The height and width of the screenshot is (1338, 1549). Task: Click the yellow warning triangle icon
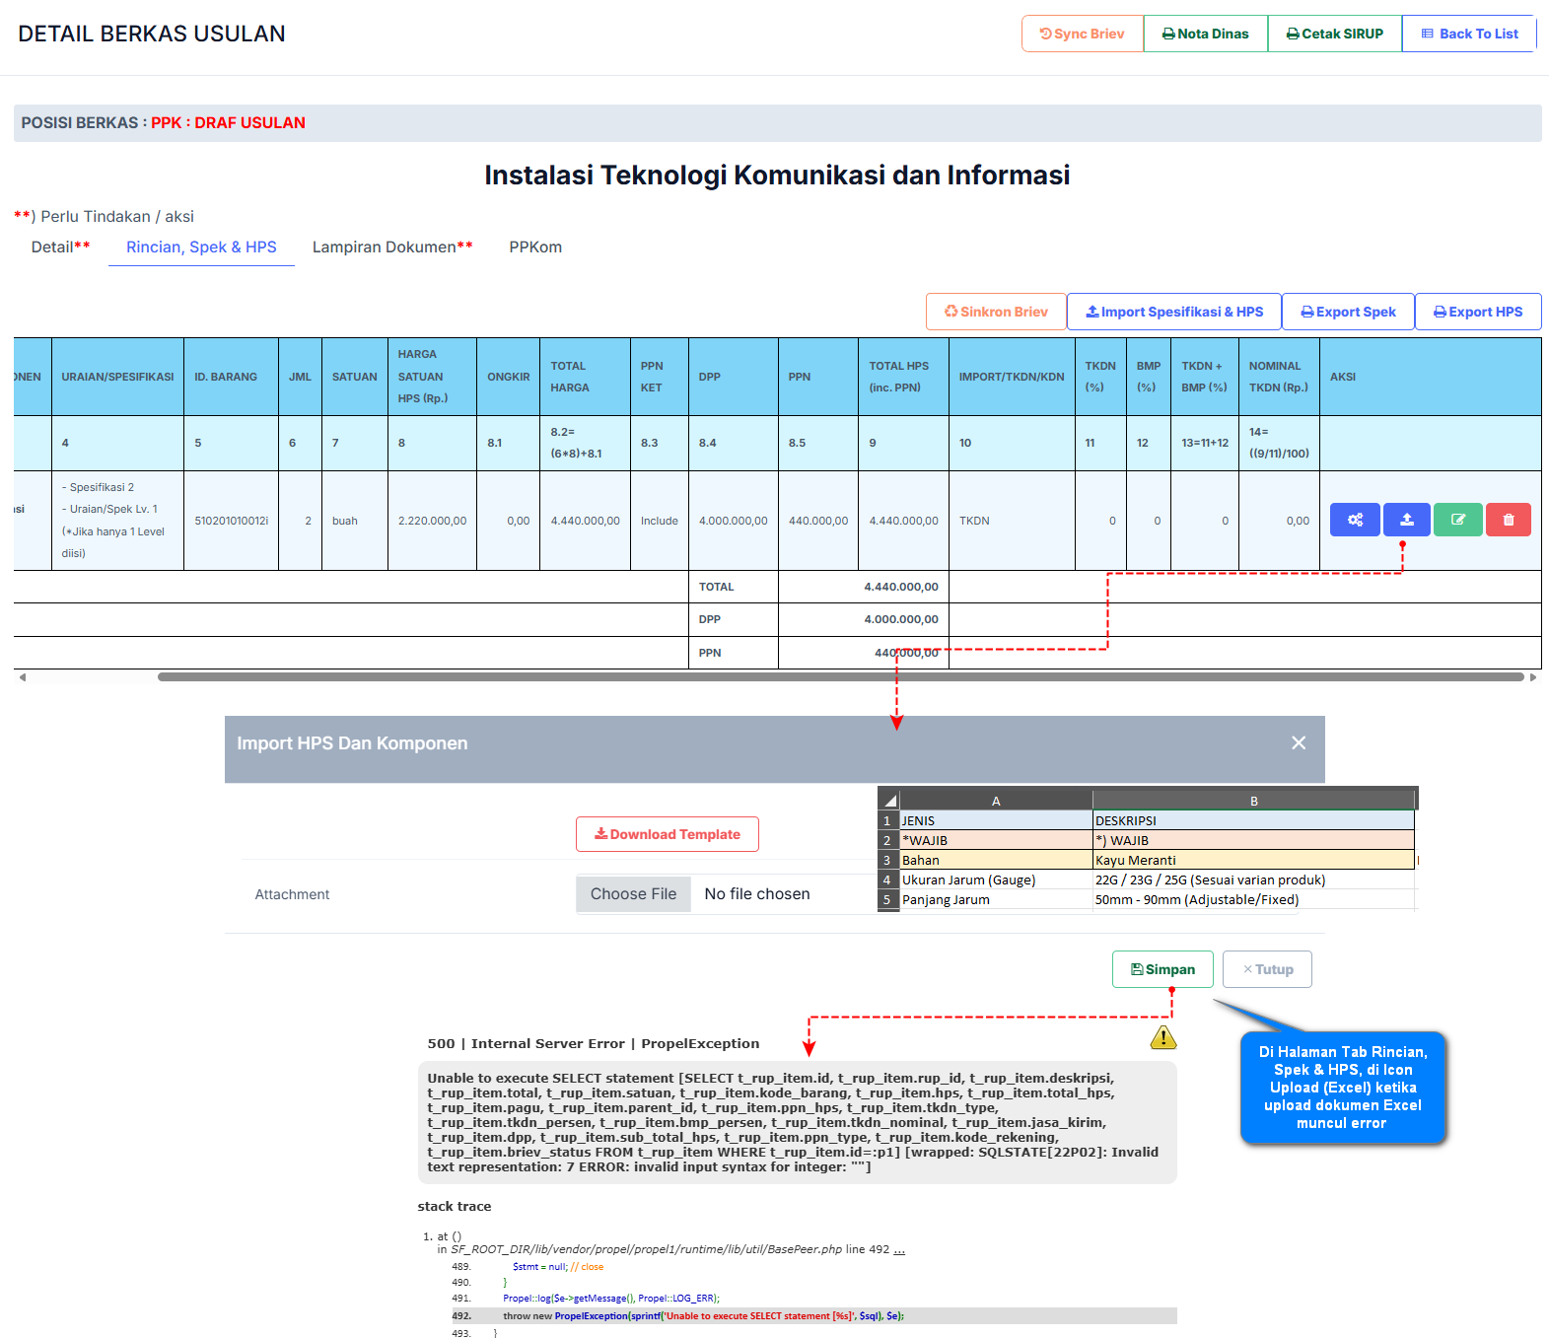1162,1037
